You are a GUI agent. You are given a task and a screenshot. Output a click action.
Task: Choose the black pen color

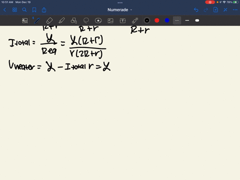147,20
